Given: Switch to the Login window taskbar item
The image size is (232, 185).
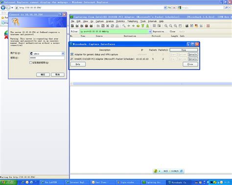Looking at the screenshot, I should pos(127,183).
